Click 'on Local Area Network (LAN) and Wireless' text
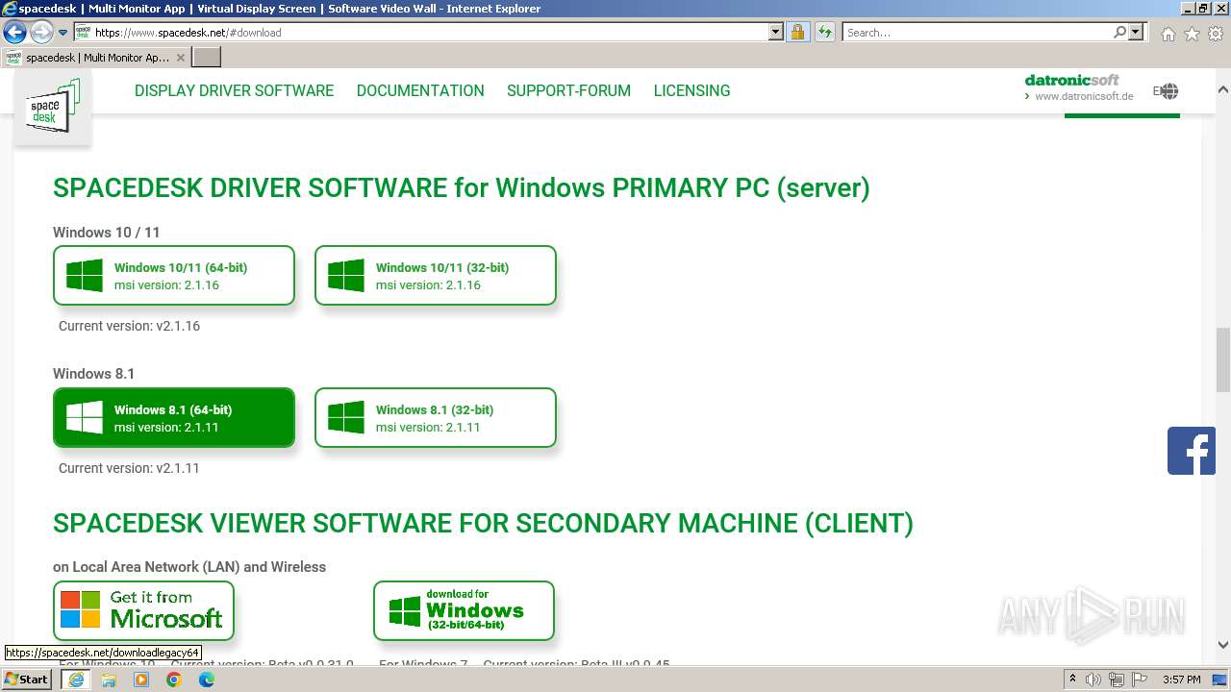The width and height of the screenshot is (1231, 692). tap(189, 567)
